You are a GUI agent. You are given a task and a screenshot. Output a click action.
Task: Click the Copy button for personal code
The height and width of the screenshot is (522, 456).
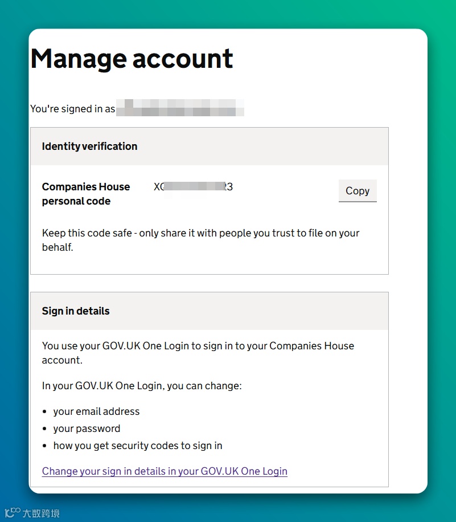pyautogui.click(x=358, y=191)
